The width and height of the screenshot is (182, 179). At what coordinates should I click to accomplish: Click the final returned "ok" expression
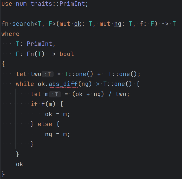click(x=19, y=164)
